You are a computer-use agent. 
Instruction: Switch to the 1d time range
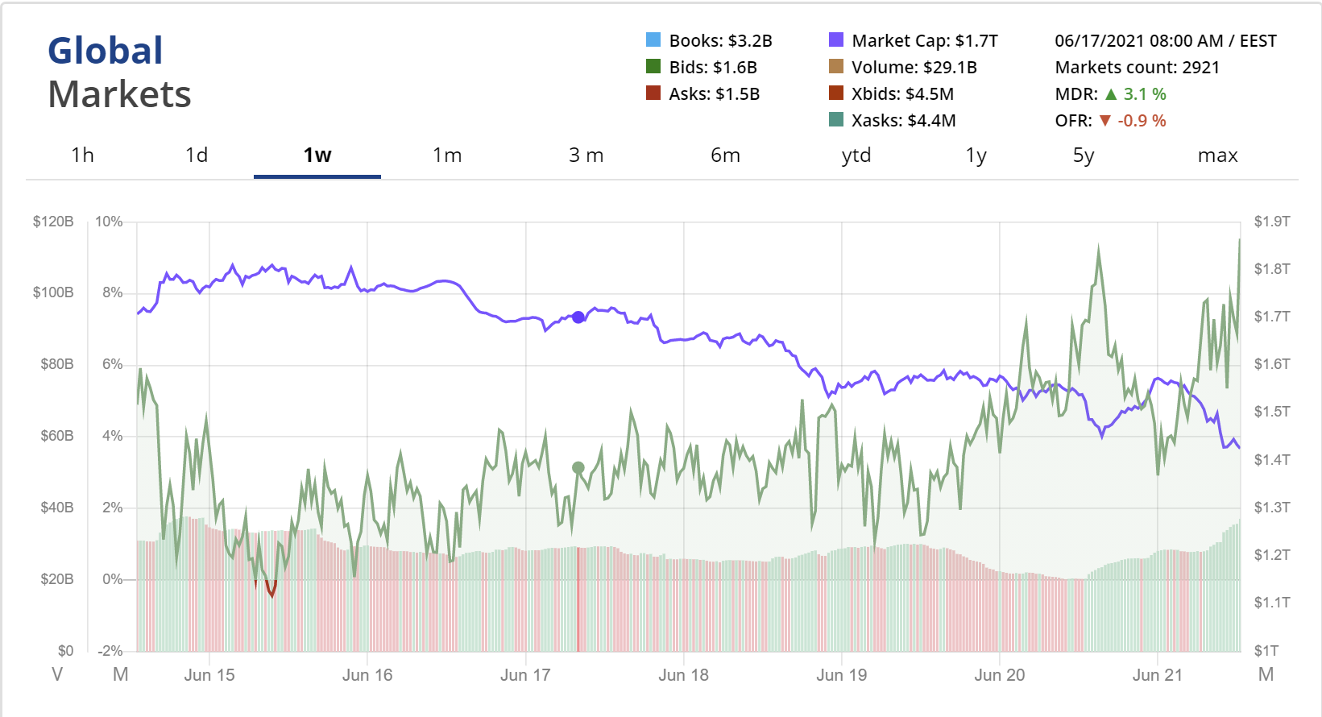click(x=197, y=155)
